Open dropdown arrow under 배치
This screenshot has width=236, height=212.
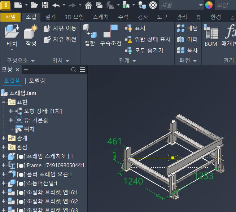(x=12, y=50)
